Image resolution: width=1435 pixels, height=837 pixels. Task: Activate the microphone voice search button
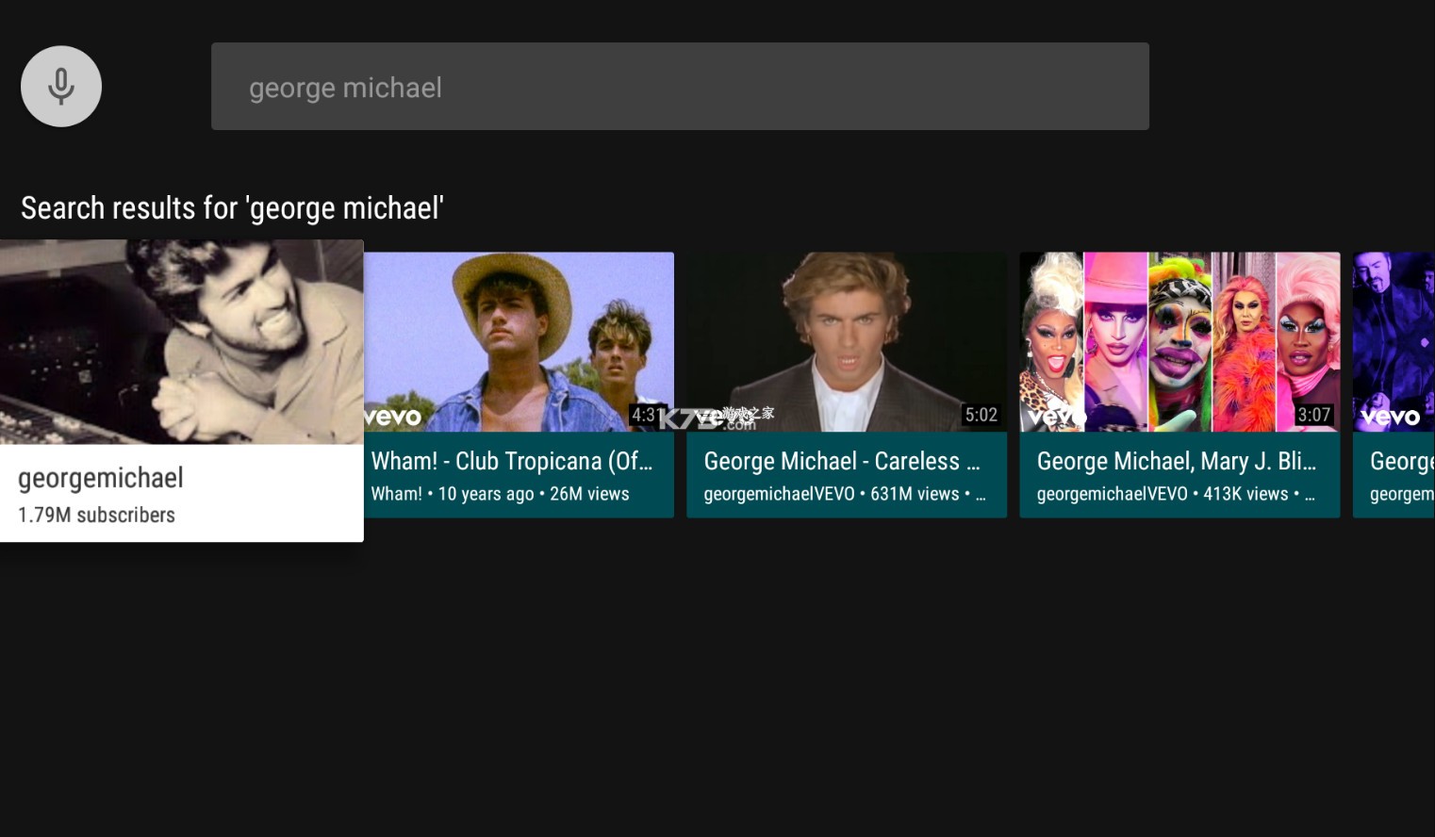(x=61, y=86)
